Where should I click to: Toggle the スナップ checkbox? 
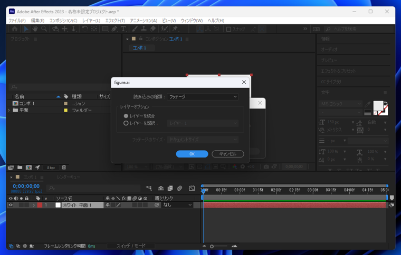(228, 29)
